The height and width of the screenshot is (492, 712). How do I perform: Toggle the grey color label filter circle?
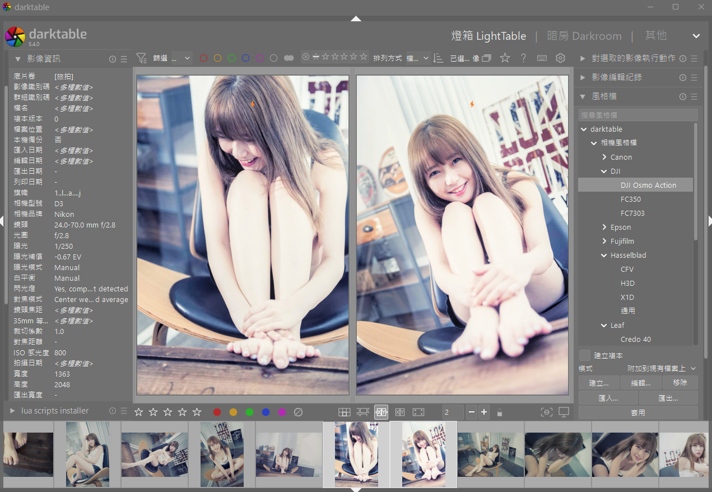[x=273, y=58]
